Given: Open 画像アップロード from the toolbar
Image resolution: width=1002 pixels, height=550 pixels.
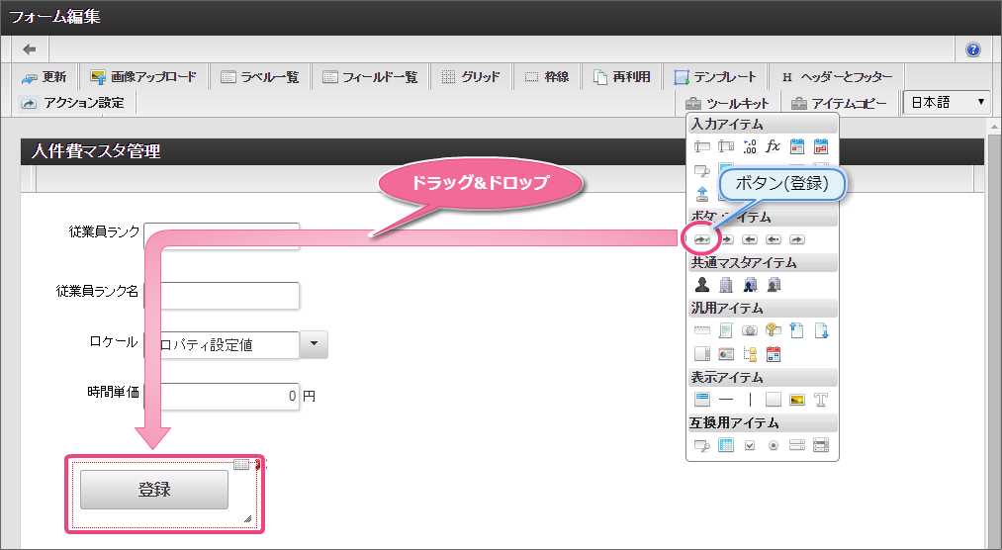Looking at the screenshot, I should (x=143, y=76).
